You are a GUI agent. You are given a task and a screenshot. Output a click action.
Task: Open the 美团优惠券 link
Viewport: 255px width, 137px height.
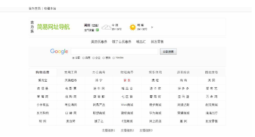coord(99,42)
